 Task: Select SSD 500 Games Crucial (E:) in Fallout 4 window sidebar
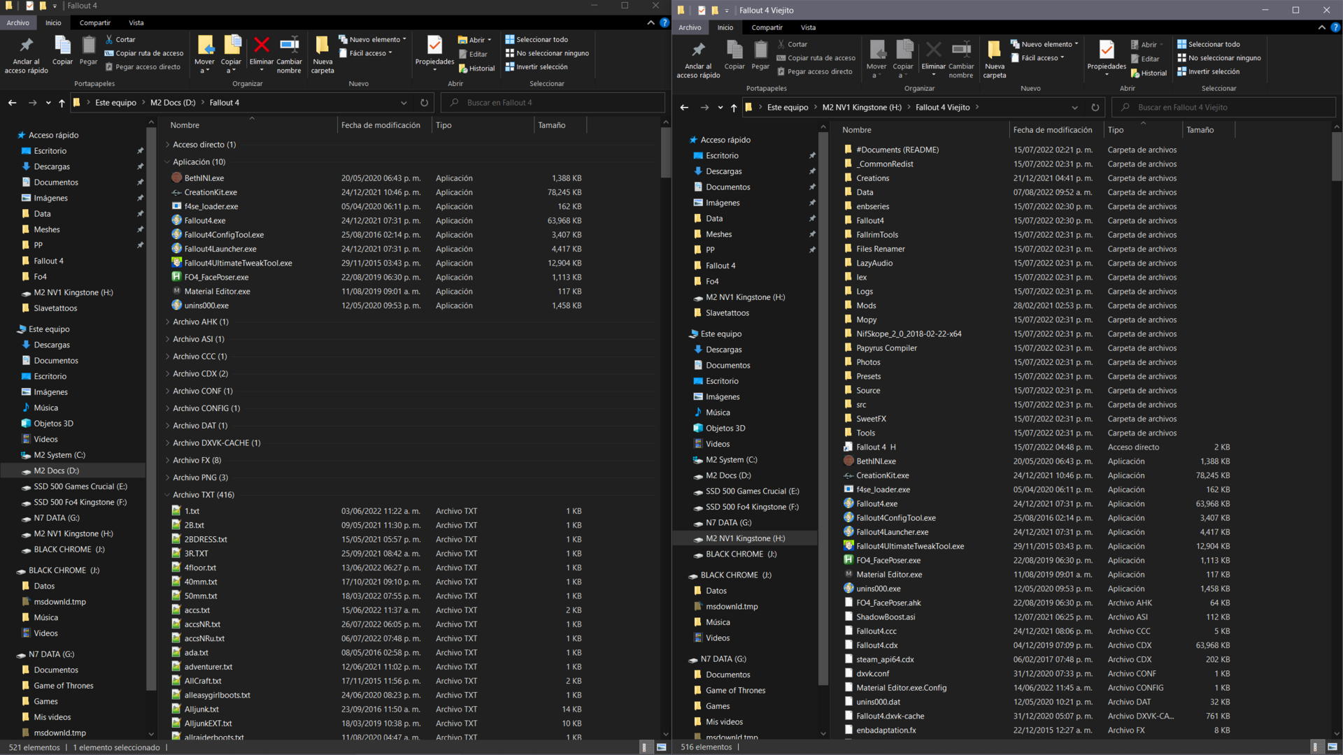pyautogui.click(x=80, y=487)
